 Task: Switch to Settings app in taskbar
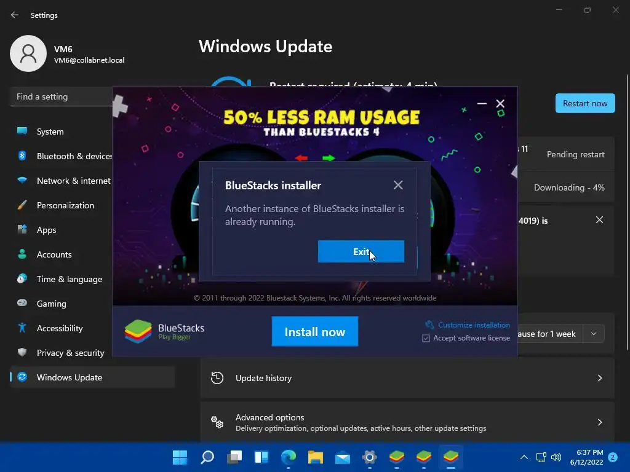[370, 457]
